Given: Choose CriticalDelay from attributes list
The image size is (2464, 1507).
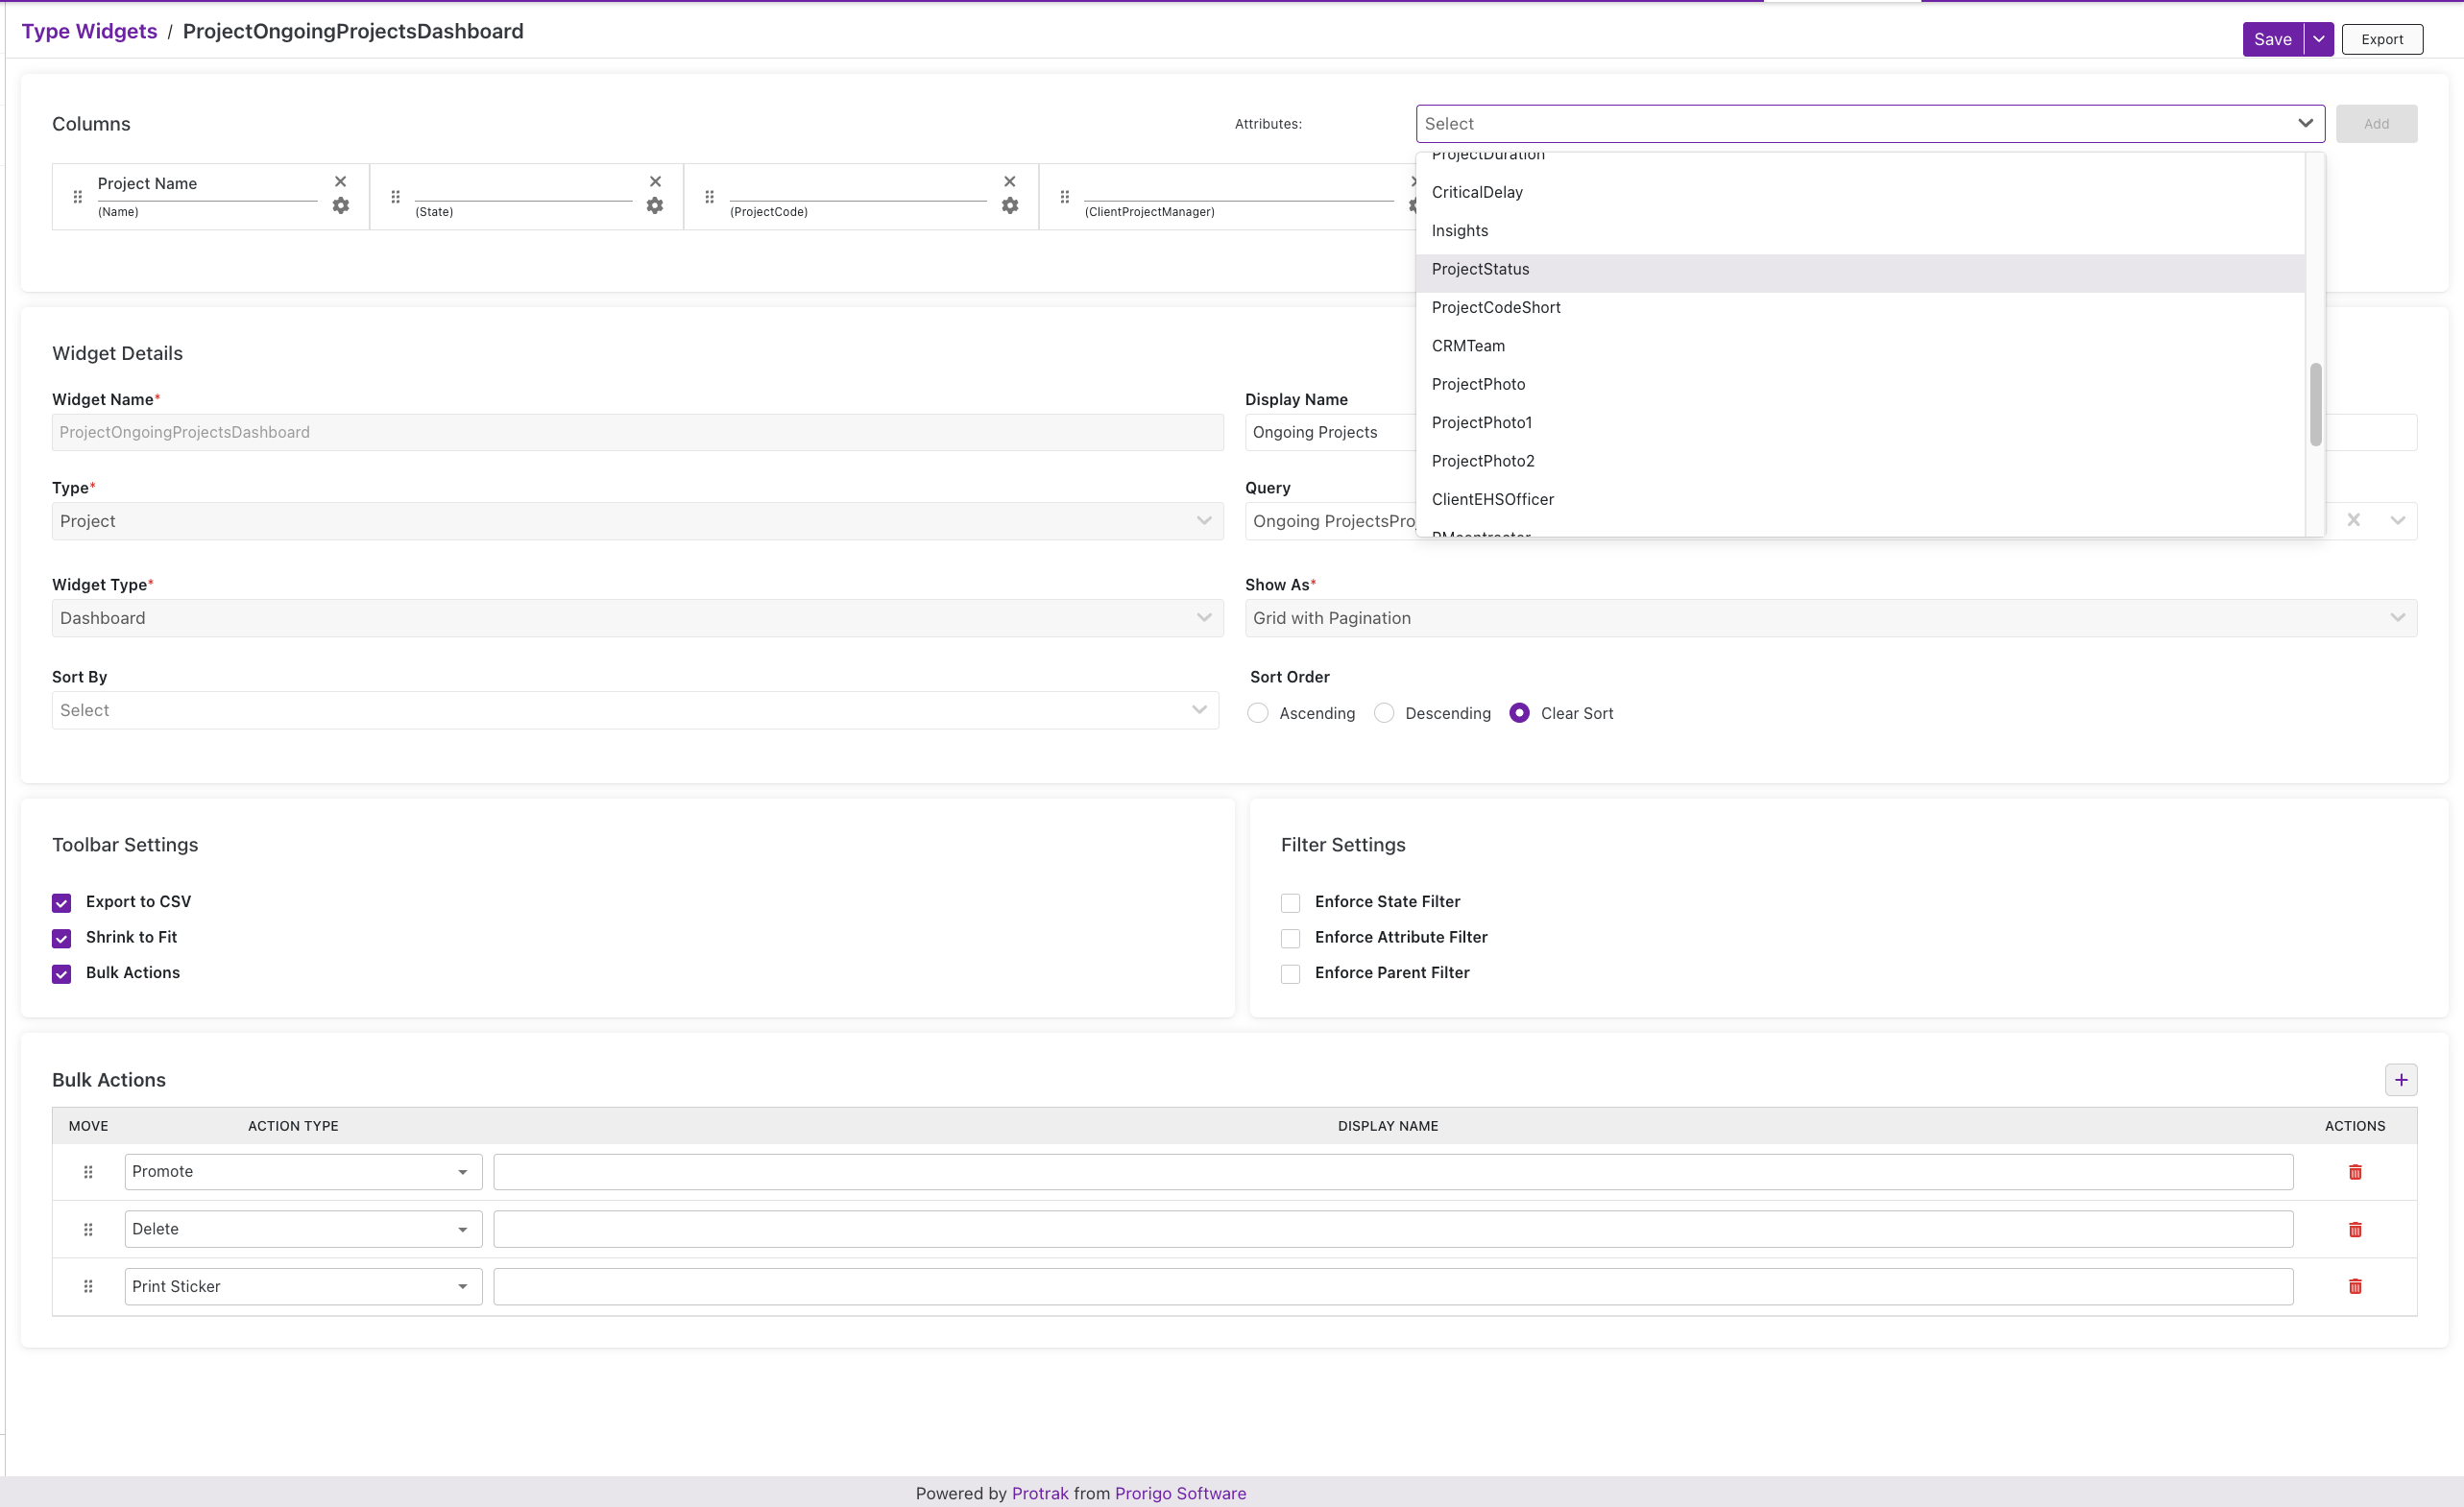Looking at the screenshot, I should tap(1860, 192).
